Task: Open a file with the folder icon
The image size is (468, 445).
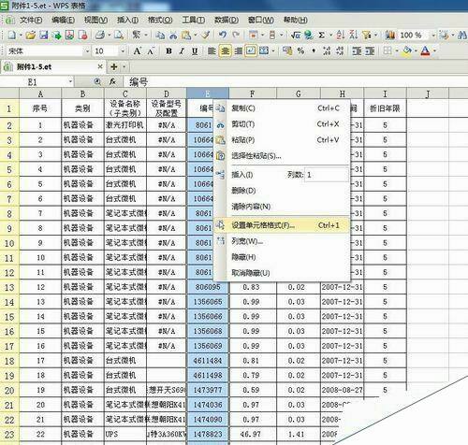Action: pos(30,36)
